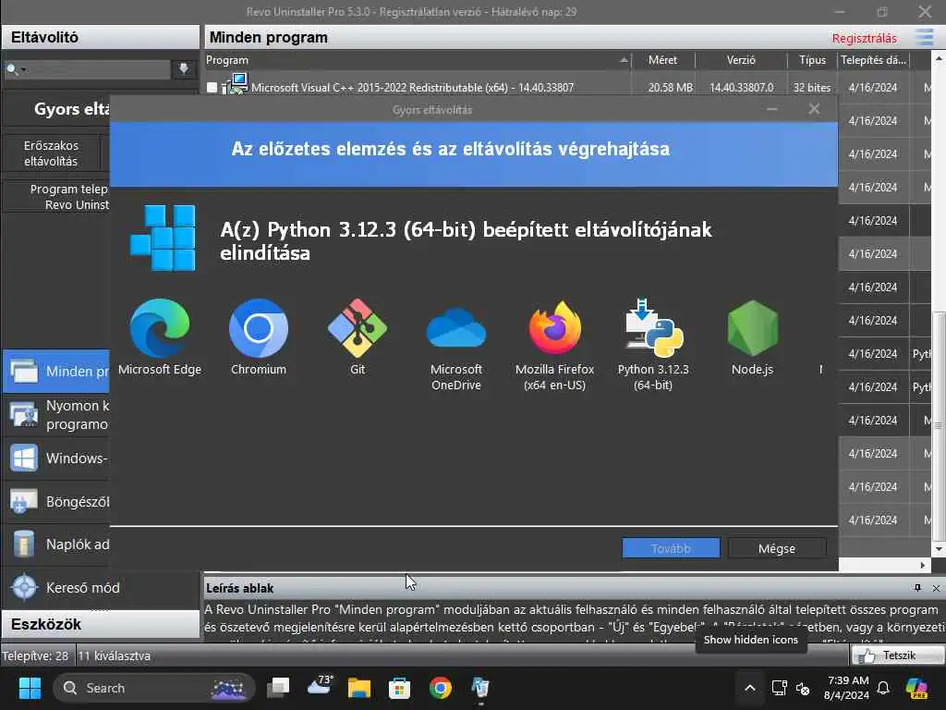
Task: Click status bar text Telepítve: 28
Action: click(x=35, y=655)
